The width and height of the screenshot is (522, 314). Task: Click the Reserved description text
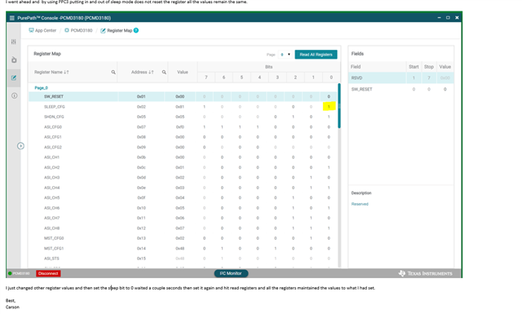[x=360, y=204]
